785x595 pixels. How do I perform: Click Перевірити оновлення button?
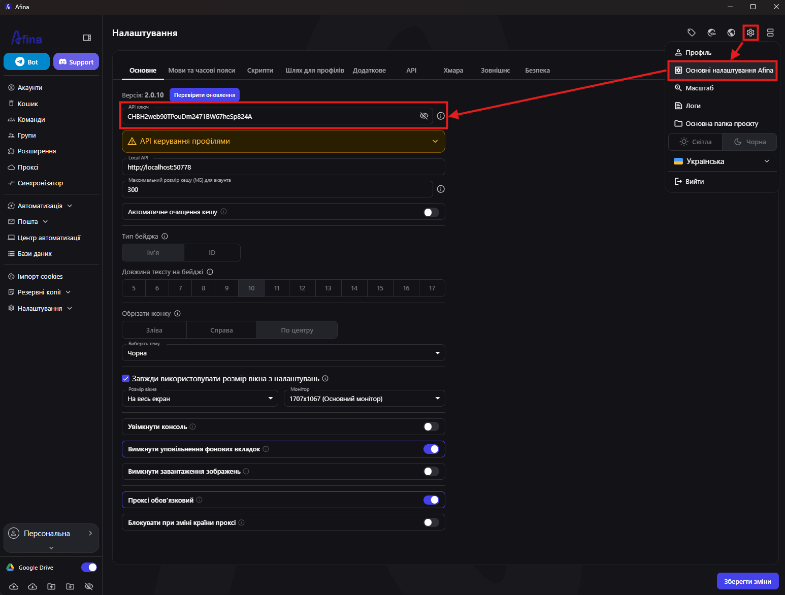pyautogui.click(x=204, y=95)
